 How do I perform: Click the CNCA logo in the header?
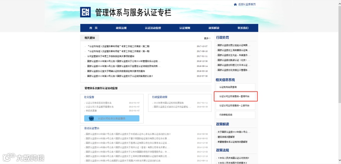coord(85,12)
